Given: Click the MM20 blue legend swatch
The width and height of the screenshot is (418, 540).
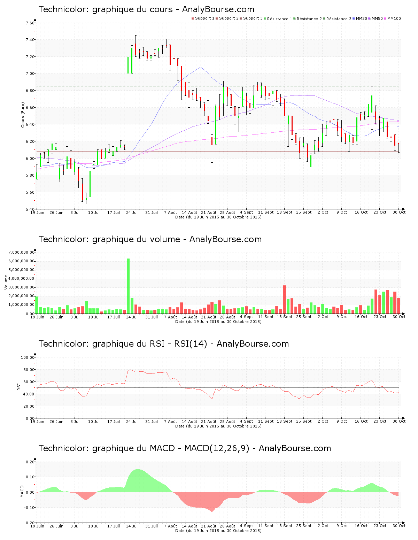Looking at the screenshot, I should (354, 18).
